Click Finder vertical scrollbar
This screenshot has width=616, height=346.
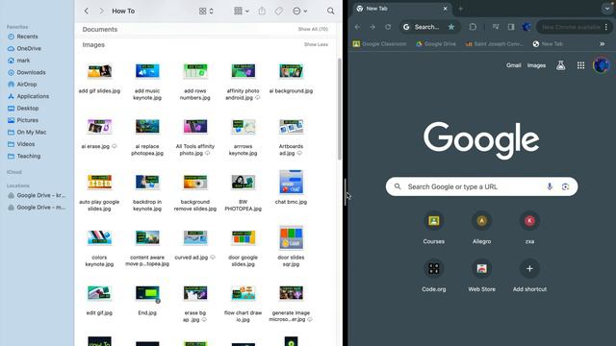(x=340, y=109)
